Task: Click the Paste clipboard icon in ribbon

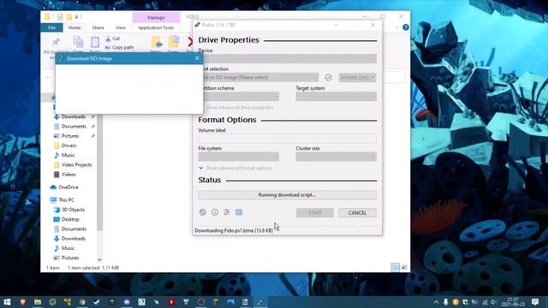Action: pos(95,43)
